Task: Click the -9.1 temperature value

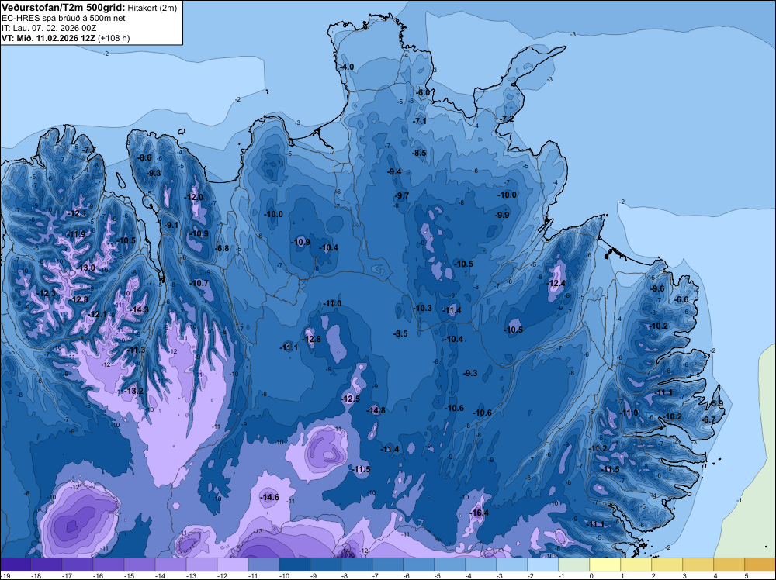Action: 171,225
